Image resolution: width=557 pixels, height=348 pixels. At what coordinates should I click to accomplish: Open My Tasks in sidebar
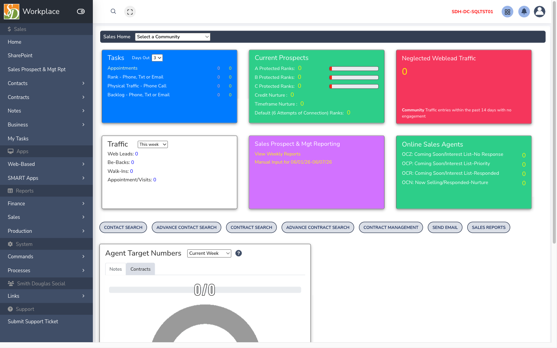coord(46,138)
